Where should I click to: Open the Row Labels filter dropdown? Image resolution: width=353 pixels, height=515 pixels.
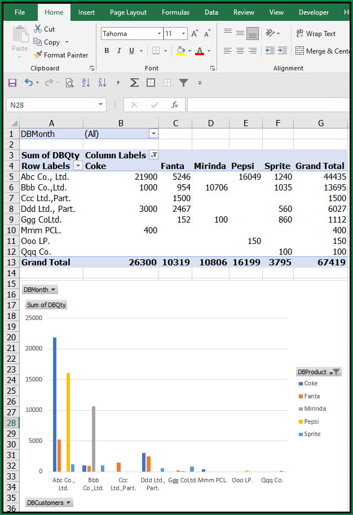click(78, 166)
